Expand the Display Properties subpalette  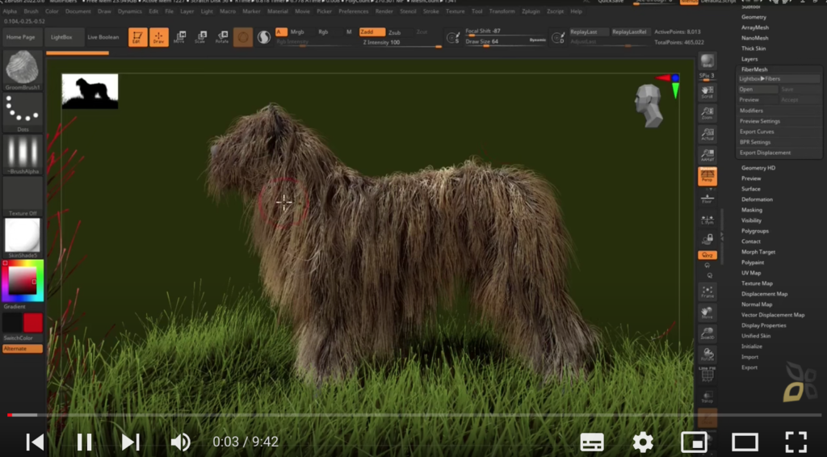[x=764, y=325]
